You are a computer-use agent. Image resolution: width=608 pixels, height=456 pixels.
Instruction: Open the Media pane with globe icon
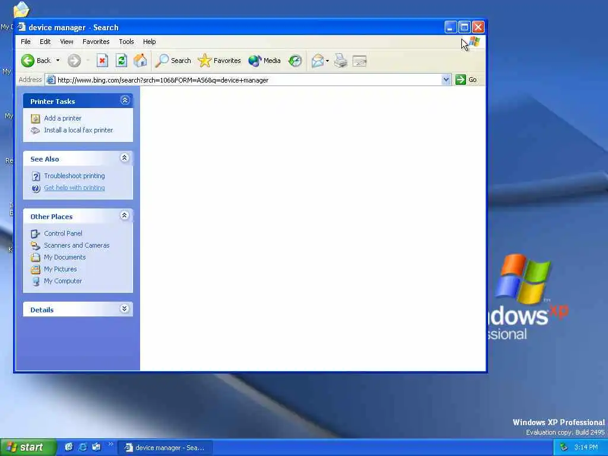264,61
